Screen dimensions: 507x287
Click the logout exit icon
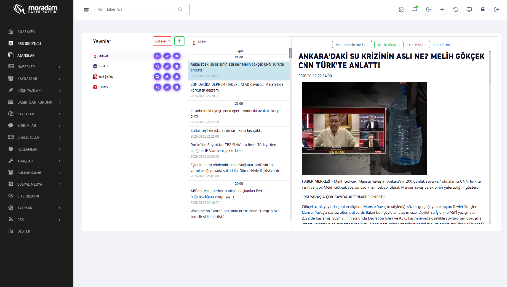496,10
